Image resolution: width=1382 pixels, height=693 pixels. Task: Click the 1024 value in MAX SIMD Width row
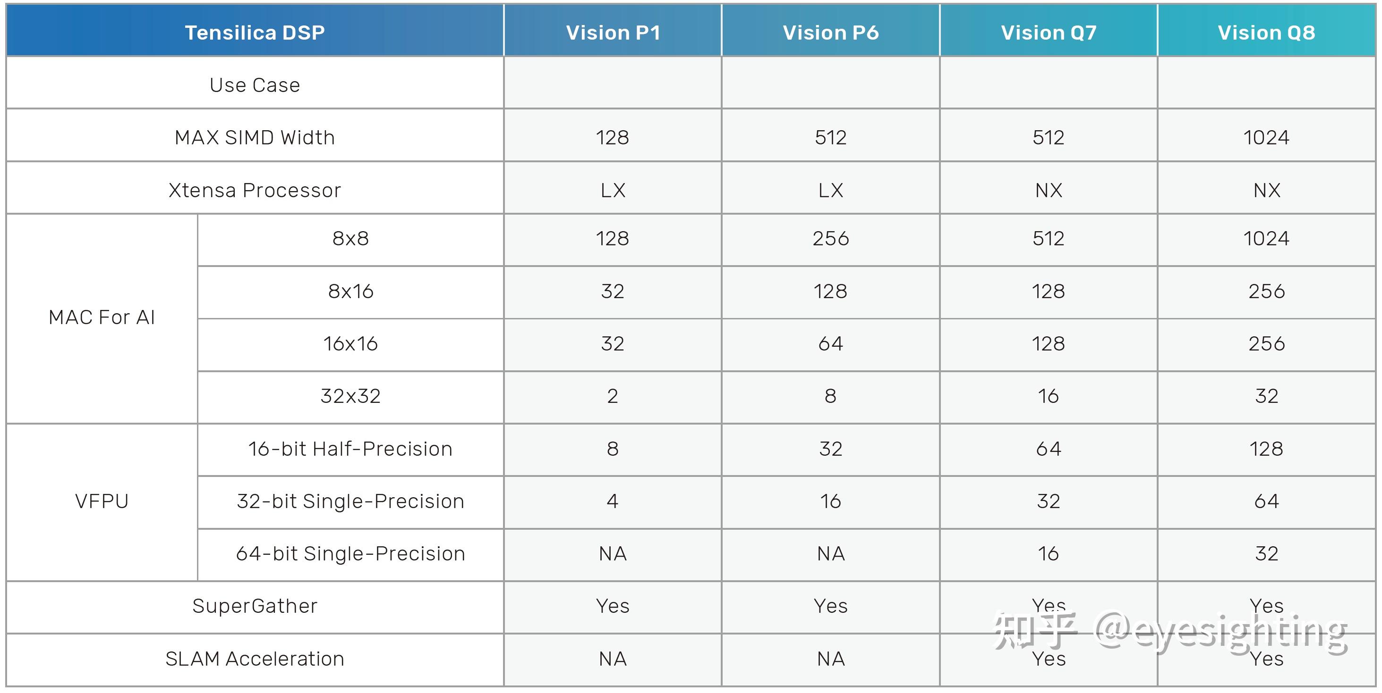click(x=1266, y=137)
